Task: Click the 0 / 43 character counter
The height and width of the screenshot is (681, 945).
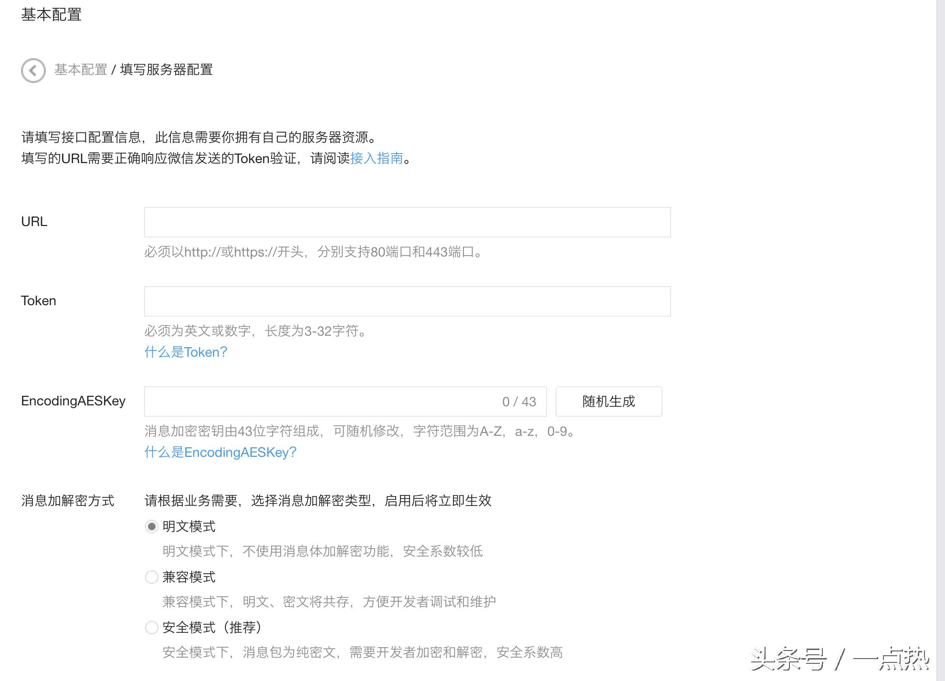Action: (519, 402)
